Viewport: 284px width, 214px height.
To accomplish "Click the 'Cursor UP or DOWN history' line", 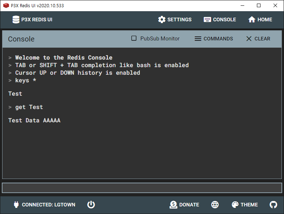I will (78, 73).
